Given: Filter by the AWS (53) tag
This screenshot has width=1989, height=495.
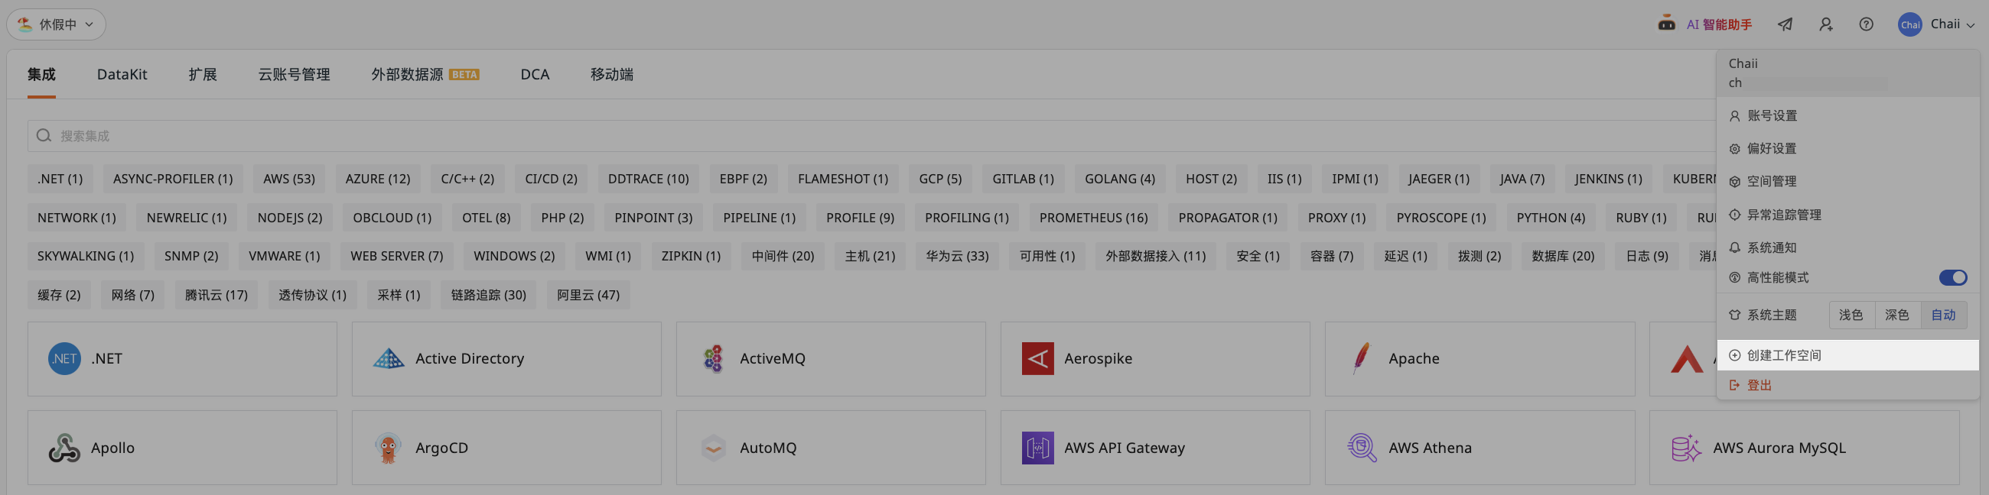Looking at the screenshot, I should click(x=288, y=179).
